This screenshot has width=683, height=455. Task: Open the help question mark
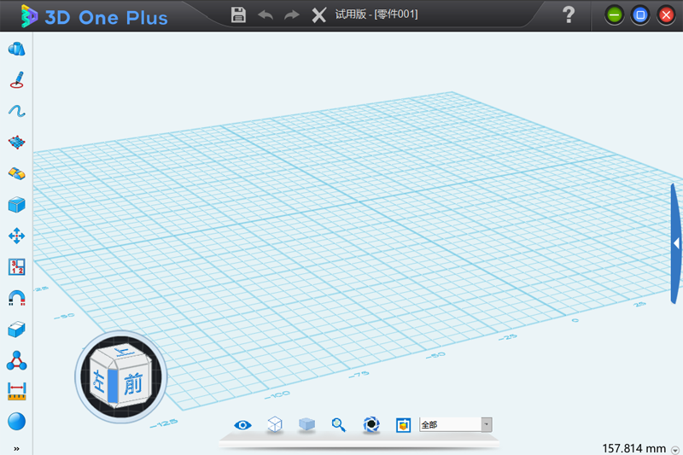tap(569, 15)
